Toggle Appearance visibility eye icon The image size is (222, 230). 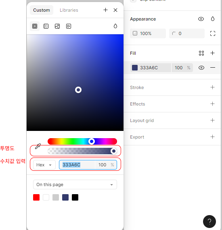[x=201, y=19]
